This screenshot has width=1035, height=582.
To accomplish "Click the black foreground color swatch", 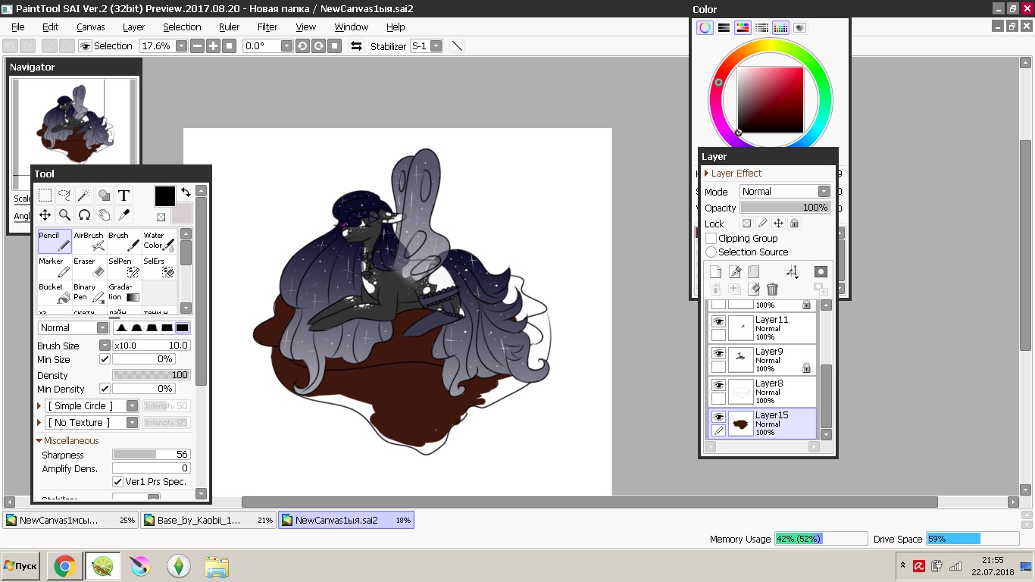I will [164, 196].
